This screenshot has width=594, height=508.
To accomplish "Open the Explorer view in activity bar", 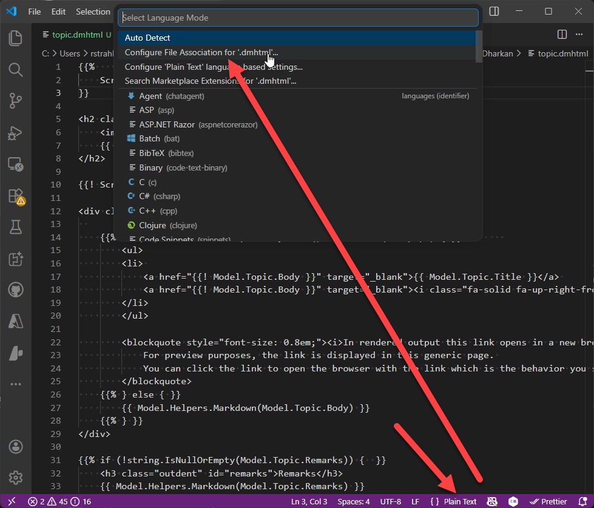I will click(x=16, y=38).
